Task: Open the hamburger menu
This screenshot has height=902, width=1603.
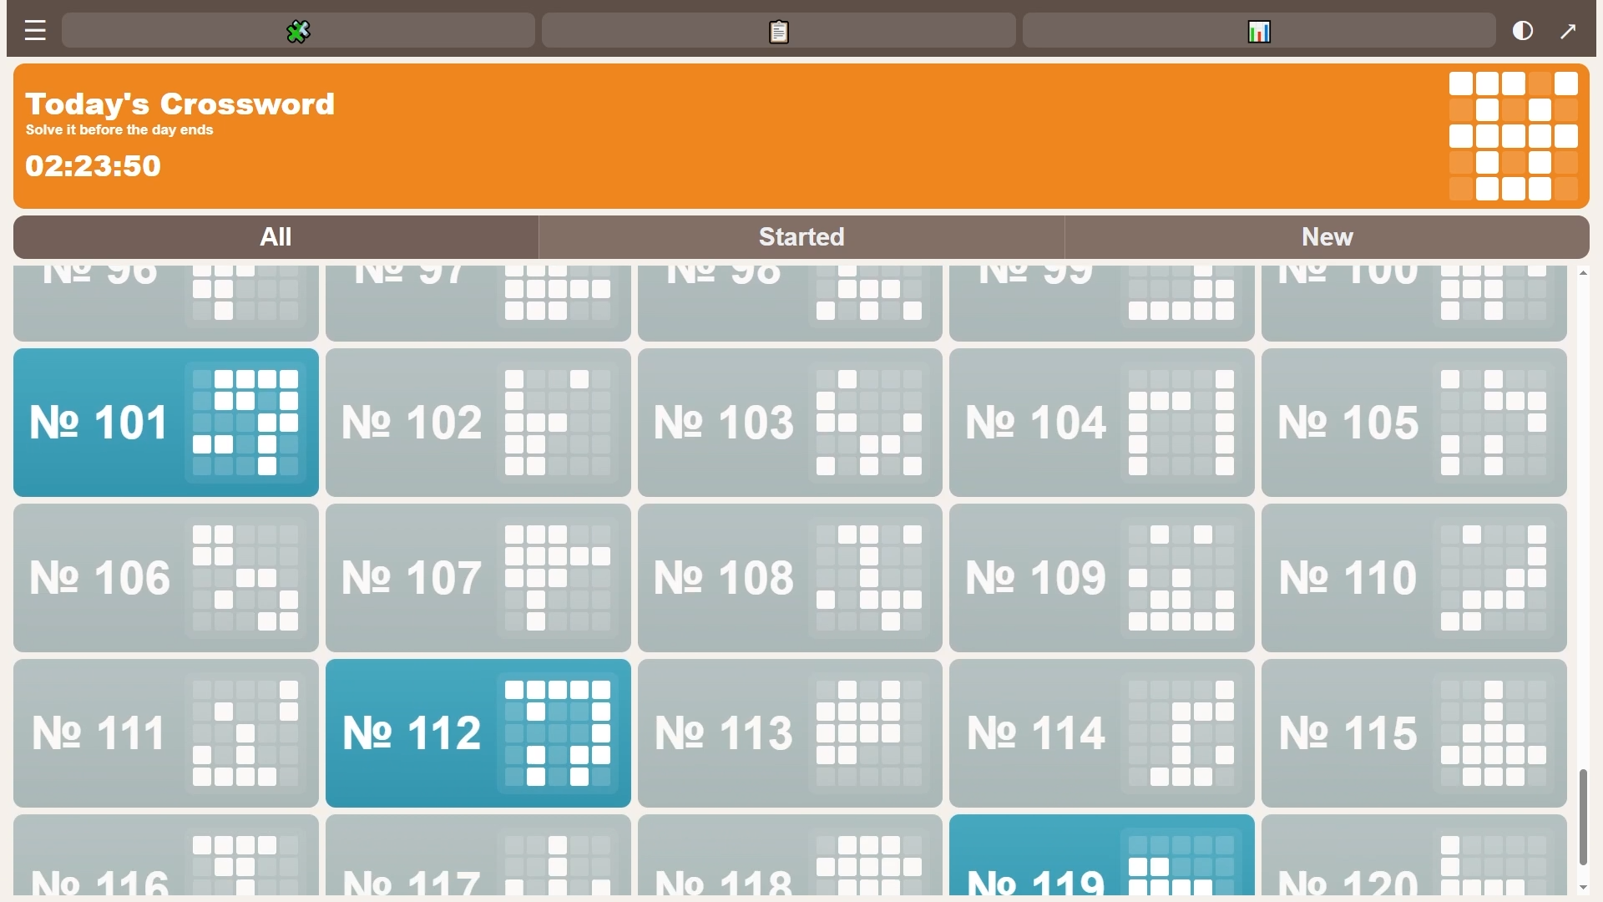Action: [34, 30]
